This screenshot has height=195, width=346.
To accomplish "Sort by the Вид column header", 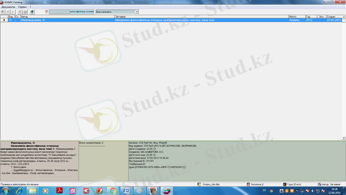I will 11,16.
